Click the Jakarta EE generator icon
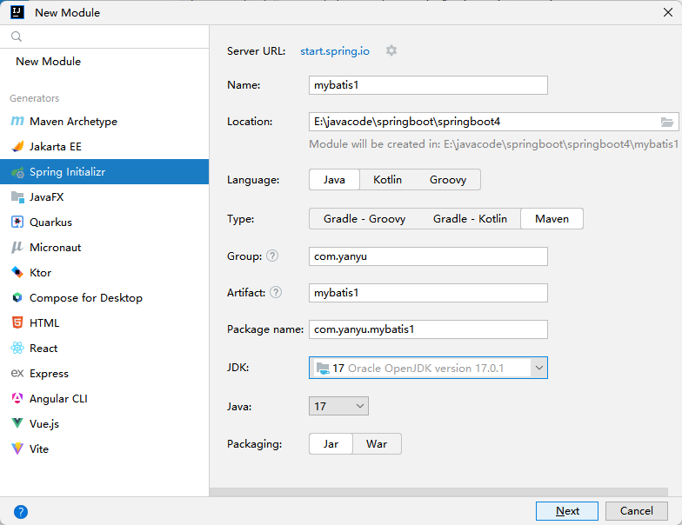This screenshot has width=682, height=525. pos(17,146)
